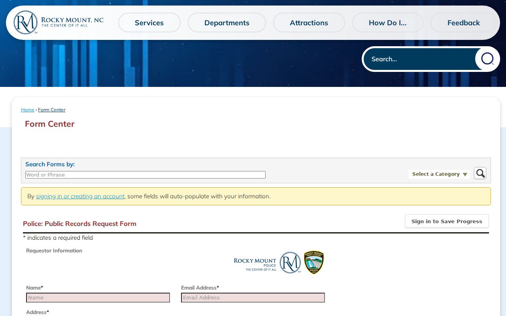This screenshot has height=316, width=506.
Task: Click the Requestor Information label
Action: pos(54,251)
